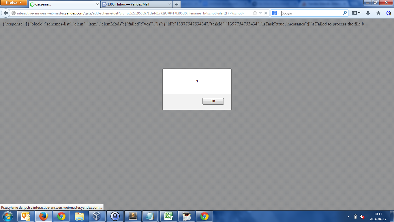The height and width of the screenshot is (222, 394).
Task: Close the Yandex.Mail Inbox tab
Action: [x=169, y=4]
